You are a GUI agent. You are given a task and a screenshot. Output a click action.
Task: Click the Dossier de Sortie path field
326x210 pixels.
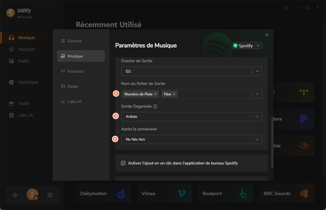pos(185,71)
